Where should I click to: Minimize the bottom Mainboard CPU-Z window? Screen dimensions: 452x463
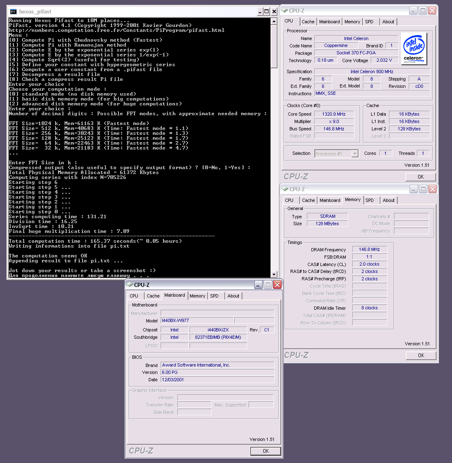(258, 285)
